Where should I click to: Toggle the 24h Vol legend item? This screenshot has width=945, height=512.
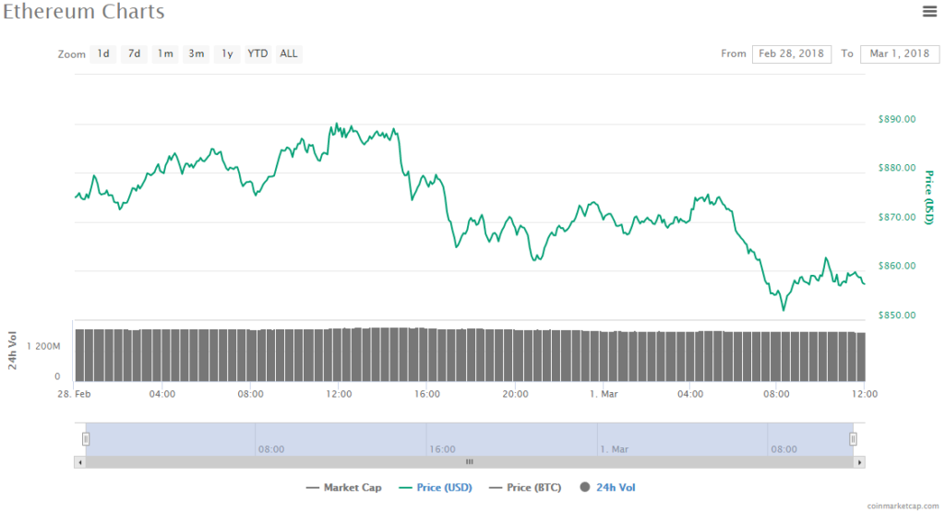[608, 487]
